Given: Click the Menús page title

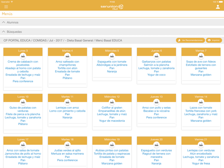Looking at the screenshot, I should (x=7, y=14).
